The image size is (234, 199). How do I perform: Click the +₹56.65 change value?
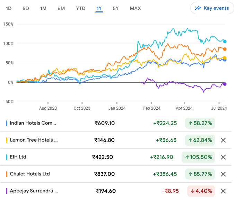pyautogui.click(x=166, y=140)
